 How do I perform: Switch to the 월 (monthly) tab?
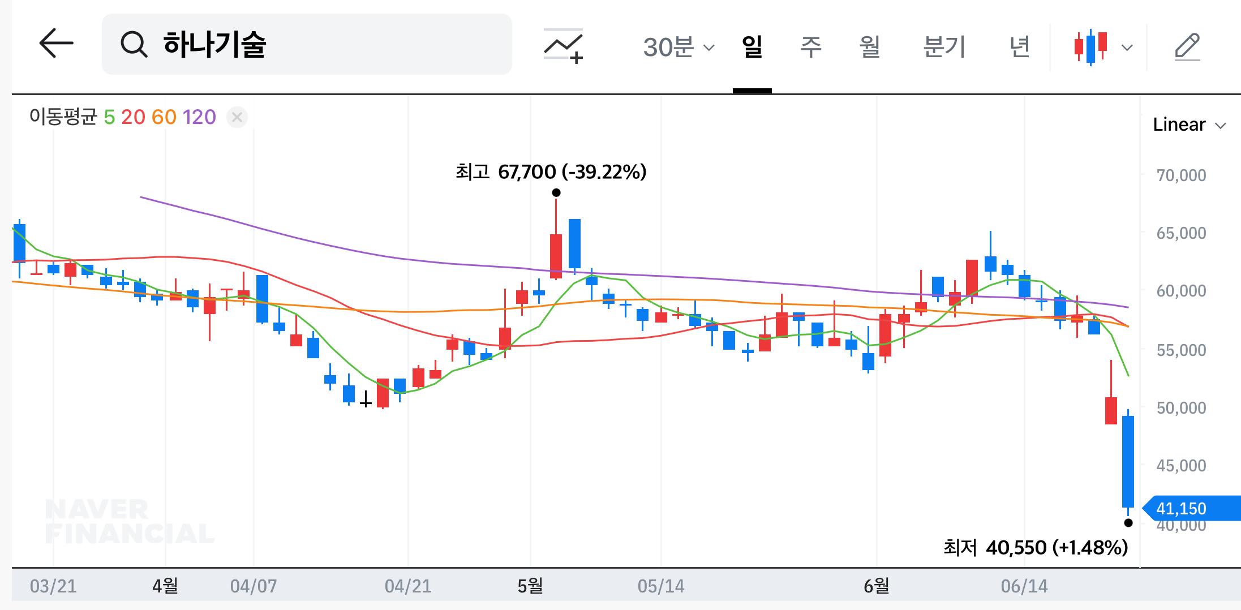pos(869,47)
